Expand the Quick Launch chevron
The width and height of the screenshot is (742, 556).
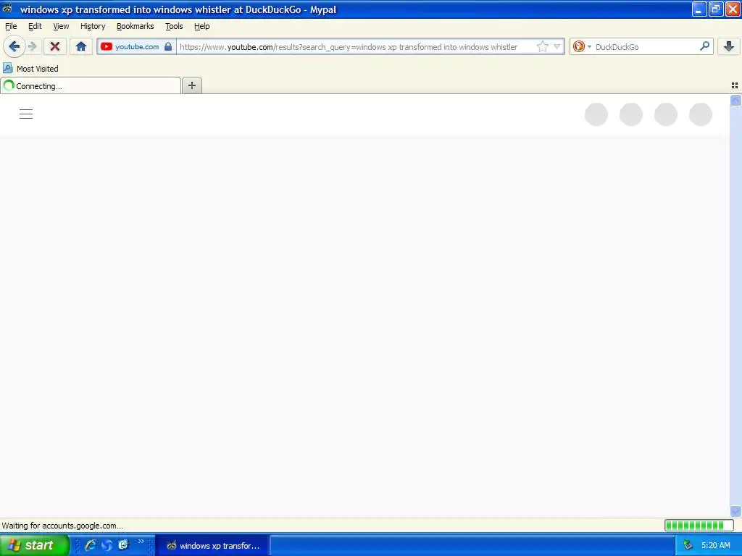click(141, 542)
